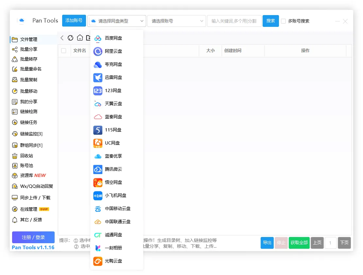Go to 批量重命名 sidebar item
Screen dimensions: 363x275
[34, 69]
